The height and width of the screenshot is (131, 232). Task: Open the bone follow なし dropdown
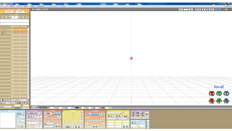(49, 124)
